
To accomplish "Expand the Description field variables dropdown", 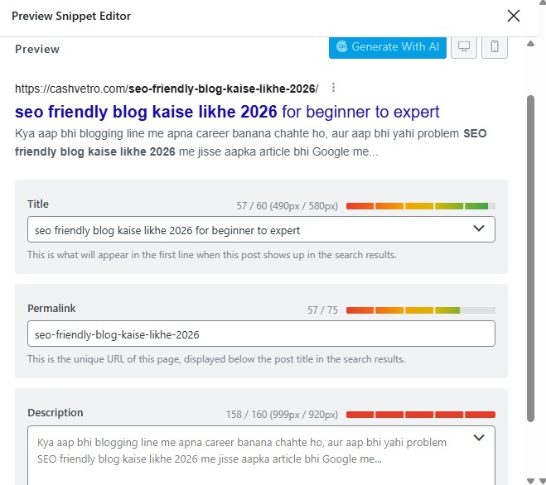I will click(x=478, y=438).
